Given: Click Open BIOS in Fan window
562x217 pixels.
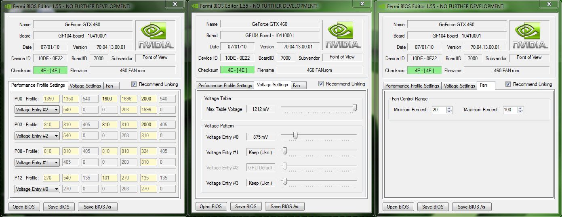Looking at the screenshot, I should click(398, 207).
